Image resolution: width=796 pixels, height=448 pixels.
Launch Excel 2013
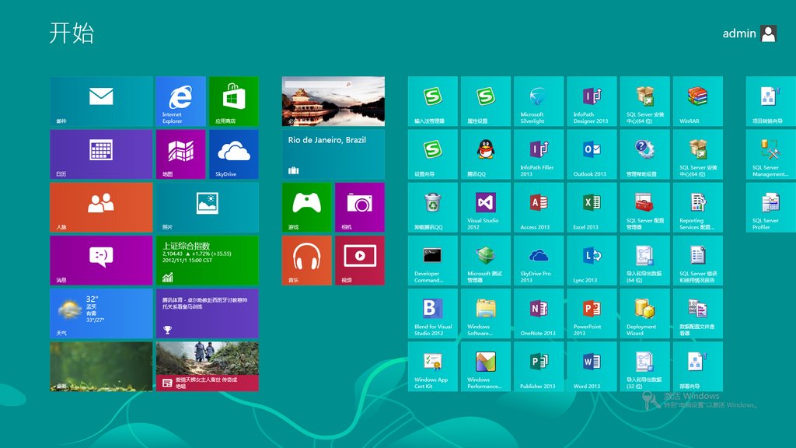(x=592, y=207)
